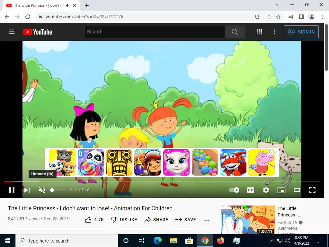Unmute the video with speaker icon
The width and height of the screenshot is (329, 247).
click(x=42, y=190)
